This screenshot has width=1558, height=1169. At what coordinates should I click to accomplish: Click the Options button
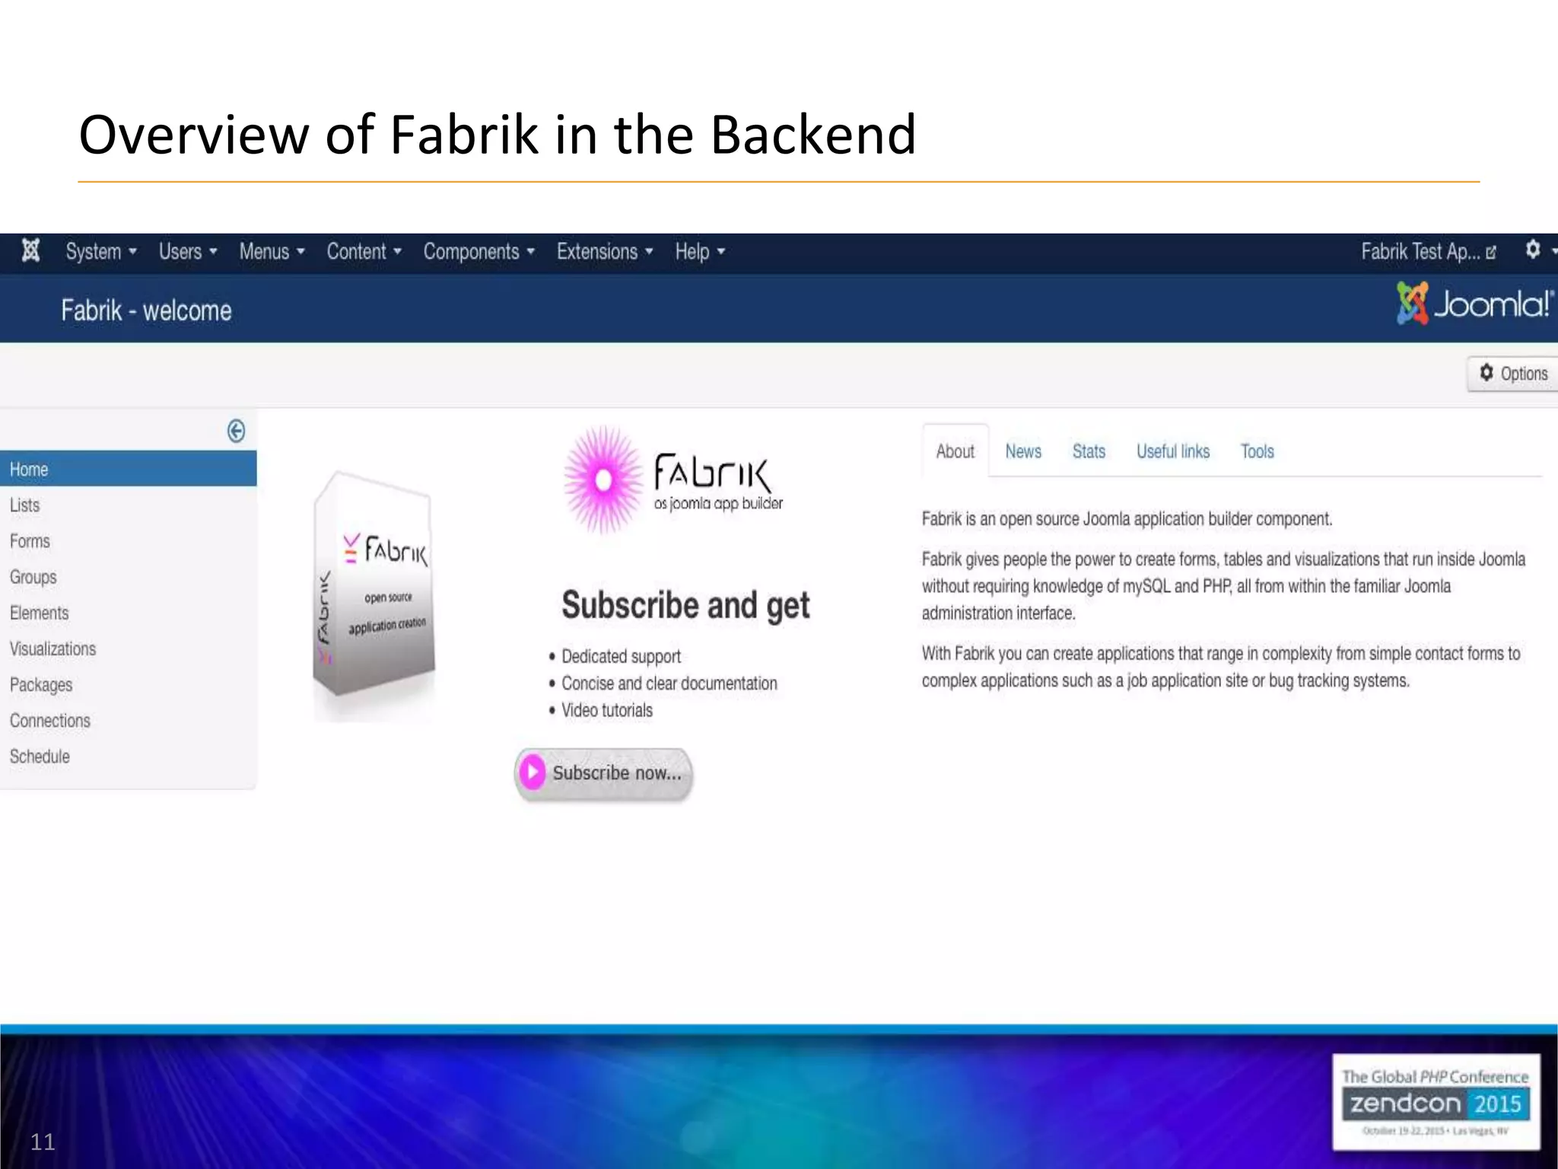pos(1513,374)
